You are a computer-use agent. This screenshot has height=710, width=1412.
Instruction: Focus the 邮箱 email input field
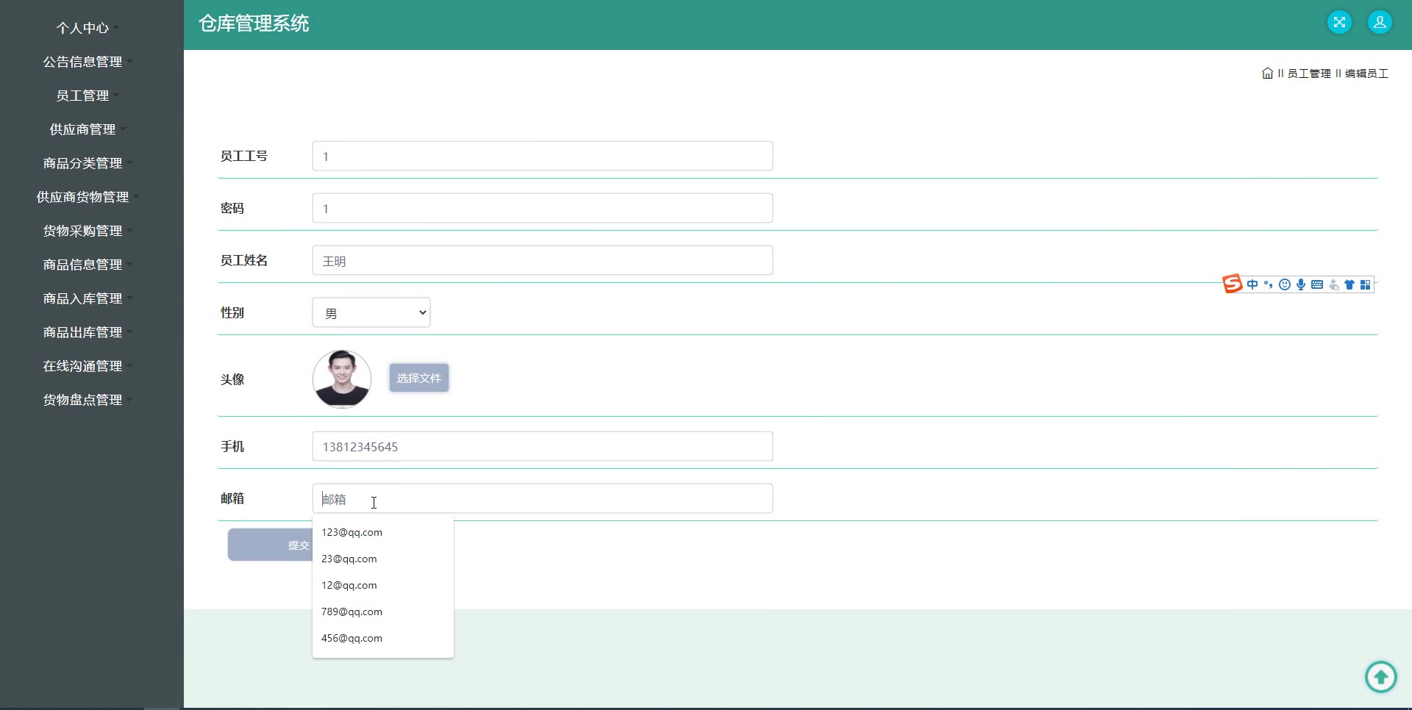543,498
